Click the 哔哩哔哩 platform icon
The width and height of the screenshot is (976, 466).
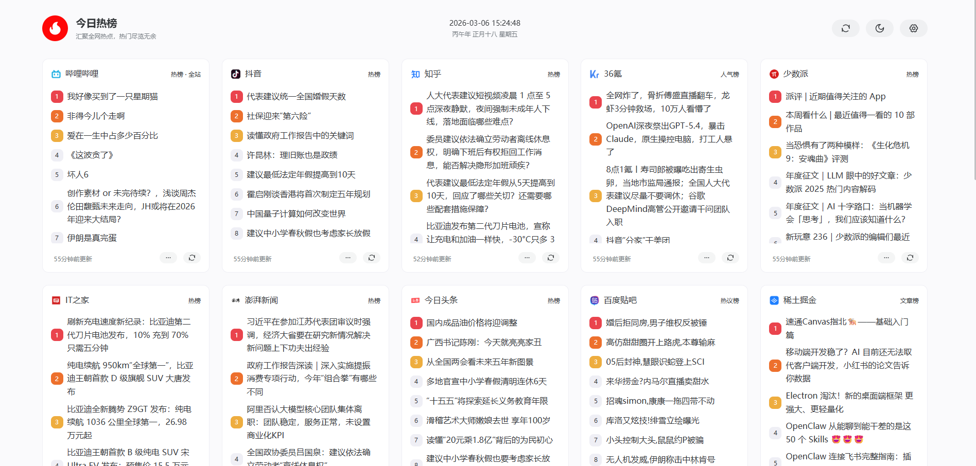coord(56,74)
